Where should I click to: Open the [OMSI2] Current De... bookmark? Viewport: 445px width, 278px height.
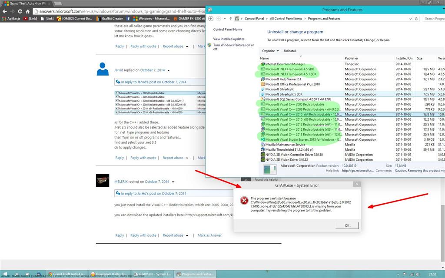pyautogui.click(x=74, y=18)
